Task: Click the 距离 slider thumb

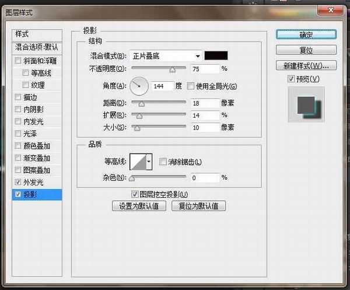Action: pos(142,104)
